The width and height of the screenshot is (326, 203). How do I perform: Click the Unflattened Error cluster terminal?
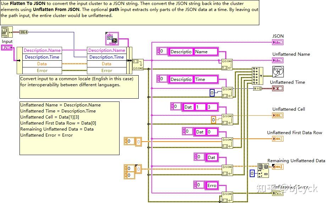click(278, 193)
